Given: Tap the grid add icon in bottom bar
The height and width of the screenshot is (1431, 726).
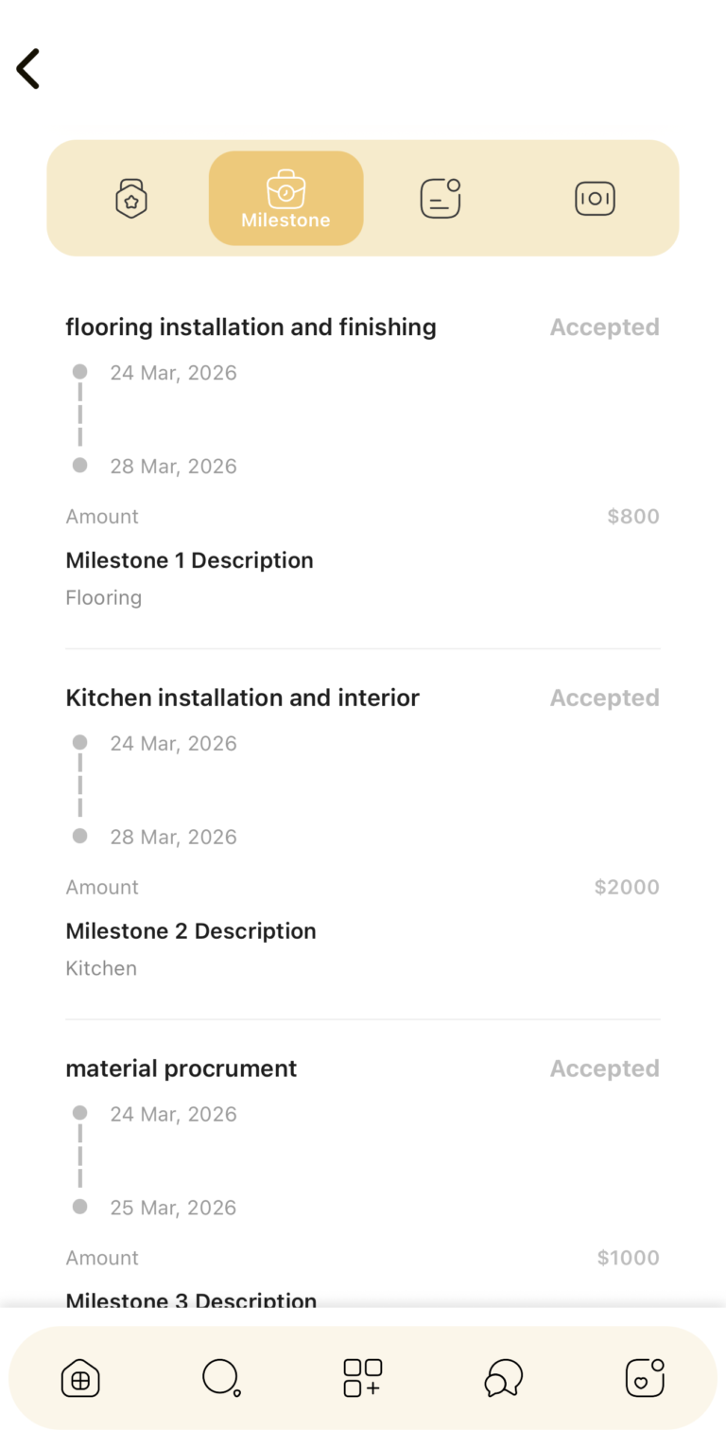Looking at the screenshot, I should click(362, 1378).
